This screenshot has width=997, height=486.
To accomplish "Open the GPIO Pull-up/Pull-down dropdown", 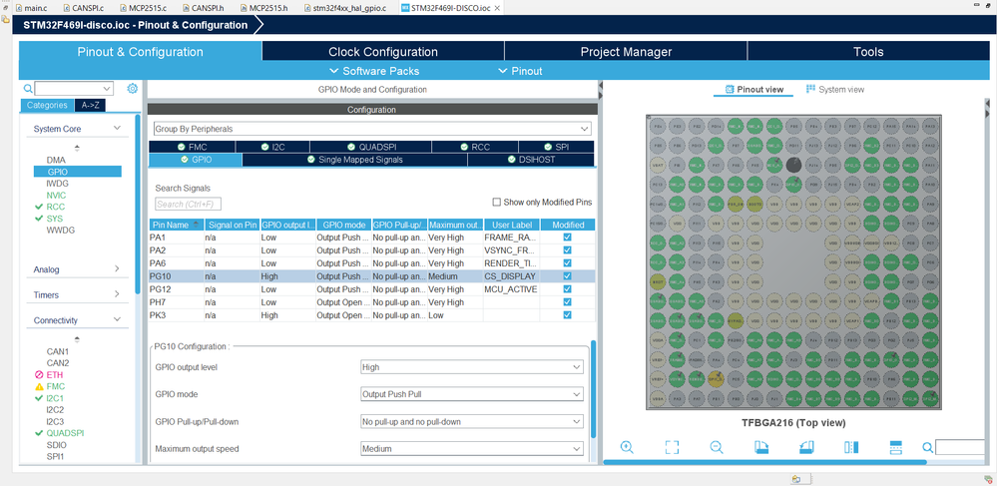I will (472, 421).
